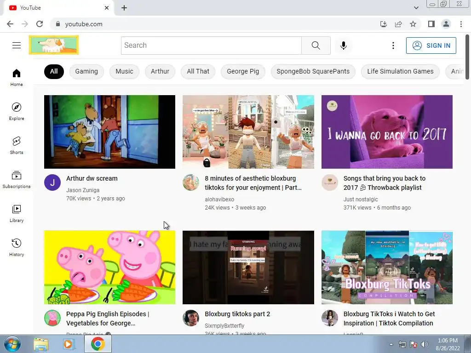Play the Peppa Pig carrots thumbnail

tap(109, 268)
